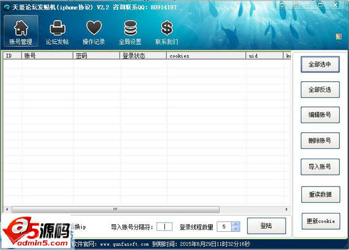Sort by the uid column header
The image size is (349, 250).
click(x=264, y=56)
